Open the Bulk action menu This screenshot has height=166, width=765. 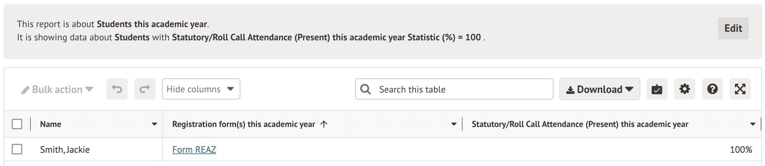(57, 89)
